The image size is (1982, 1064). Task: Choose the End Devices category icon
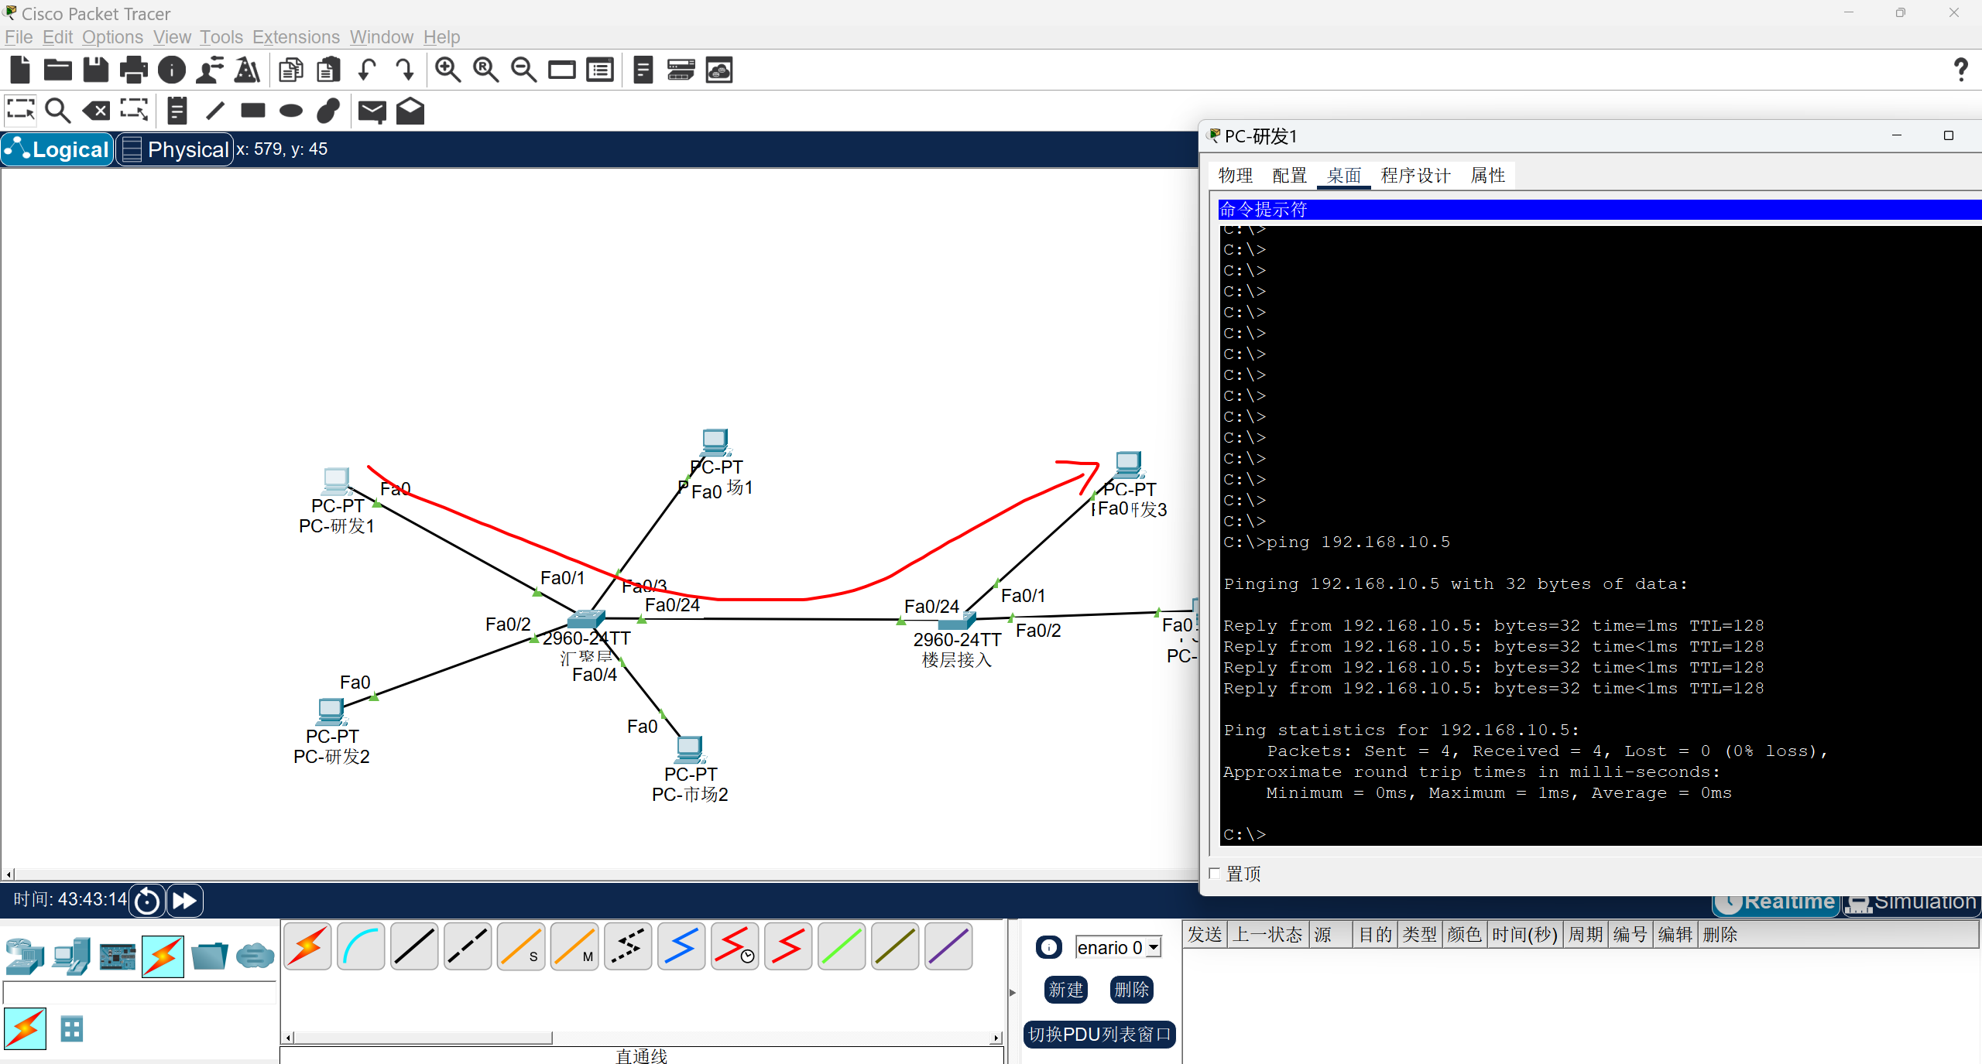pyautogui.click(x=72, y=956)
